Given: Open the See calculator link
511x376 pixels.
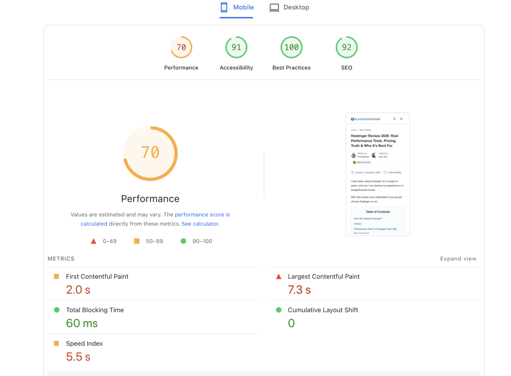Looking at the screenshot, I should point(200,224).
